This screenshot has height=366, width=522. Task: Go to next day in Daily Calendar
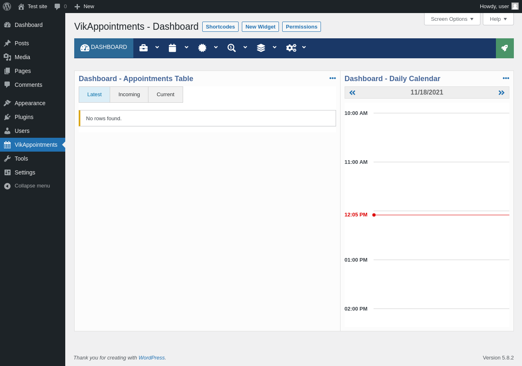(x=502, y=93)
